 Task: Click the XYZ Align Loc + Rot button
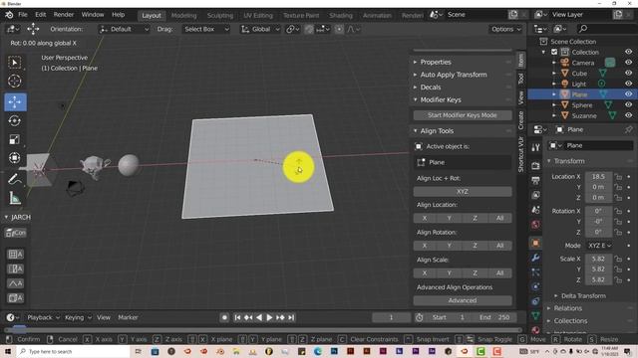pos(463,191)
